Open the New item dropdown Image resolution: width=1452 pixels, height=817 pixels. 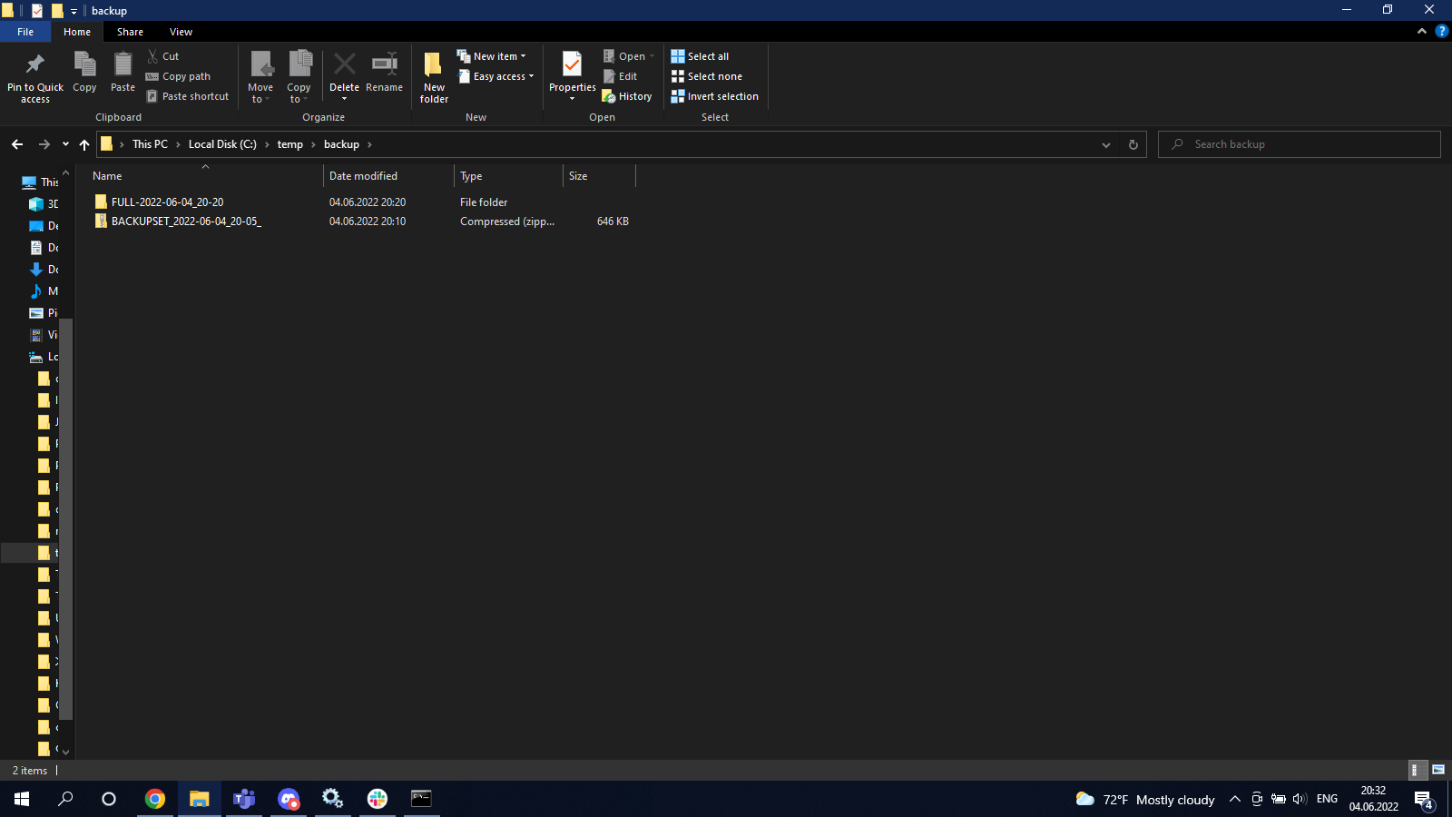491,56
